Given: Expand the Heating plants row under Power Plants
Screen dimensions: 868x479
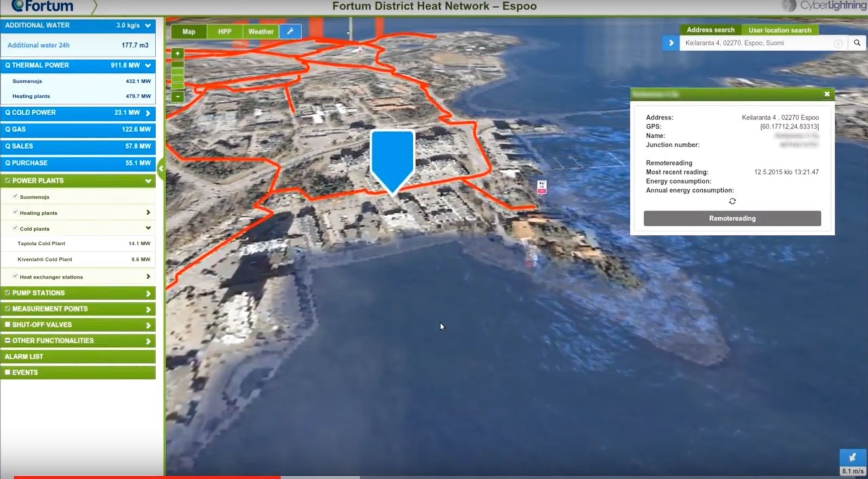Looking at the screenshot, I should coord(148,212).
